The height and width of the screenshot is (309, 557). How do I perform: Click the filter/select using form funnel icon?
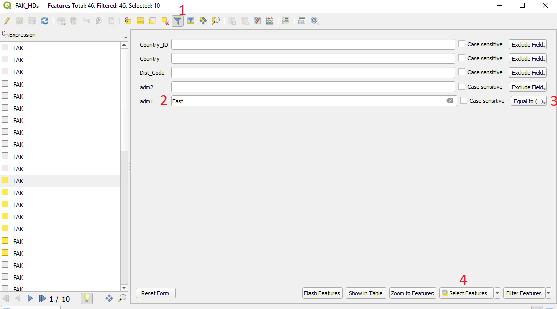pos(178,21)
